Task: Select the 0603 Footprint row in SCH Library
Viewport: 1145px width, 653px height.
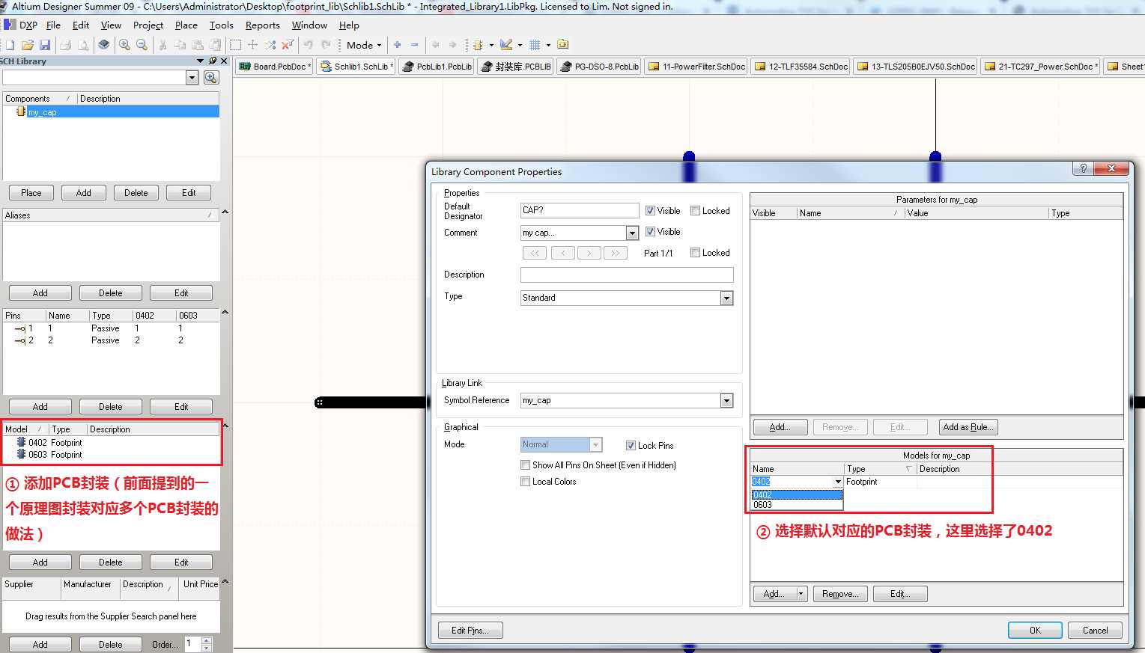Action: [x=112, y=455]
